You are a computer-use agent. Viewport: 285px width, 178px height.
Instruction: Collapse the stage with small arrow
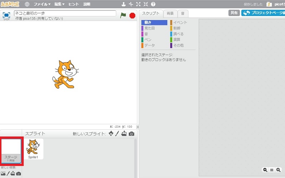point(138,127)
